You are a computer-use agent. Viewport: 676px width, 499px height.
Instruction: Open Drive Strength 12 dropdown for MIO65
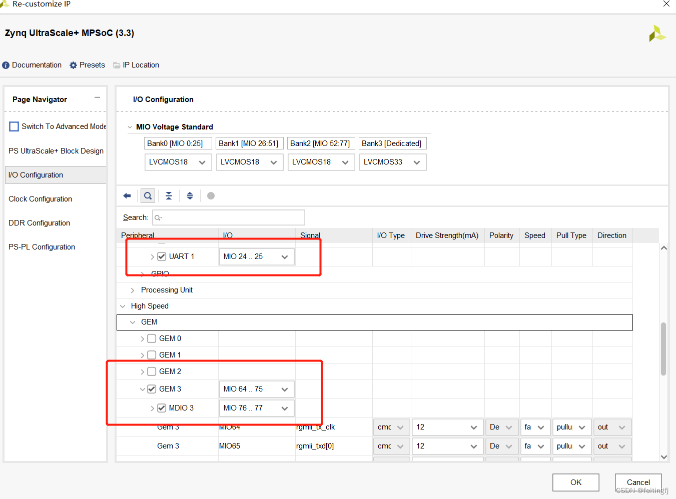(x=447, y=446)
